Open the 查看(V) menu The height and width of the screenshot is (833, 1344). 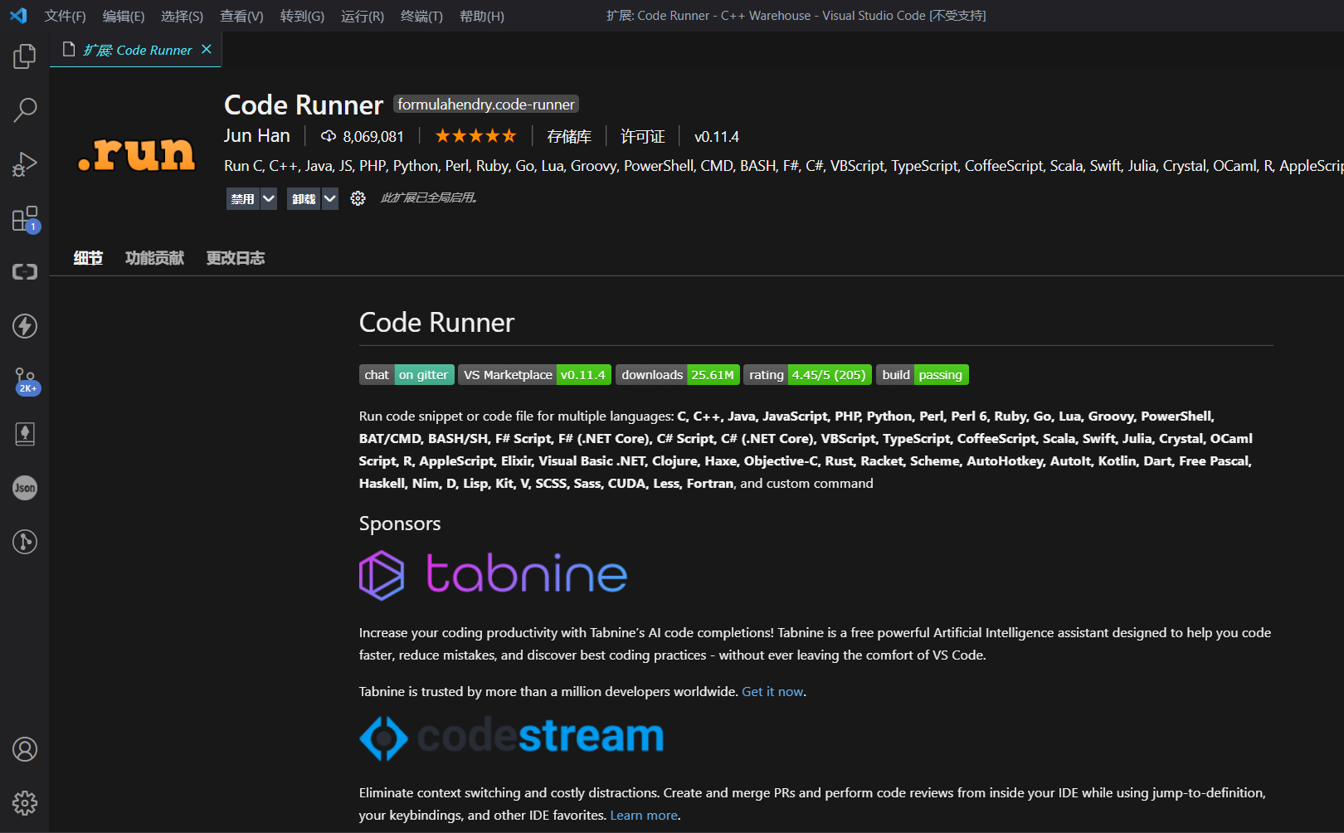[241, 16]
